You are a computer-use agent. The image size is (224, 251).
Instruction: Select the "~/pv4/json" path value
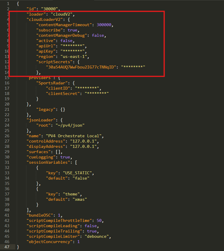tap(70, 125)
